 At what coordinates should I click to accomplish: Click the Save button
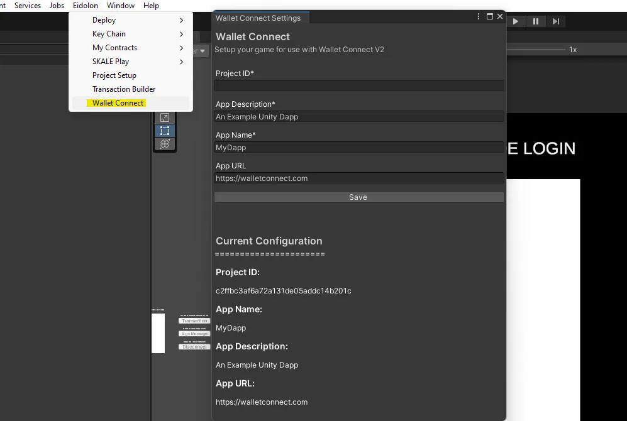tap(358, 197)
